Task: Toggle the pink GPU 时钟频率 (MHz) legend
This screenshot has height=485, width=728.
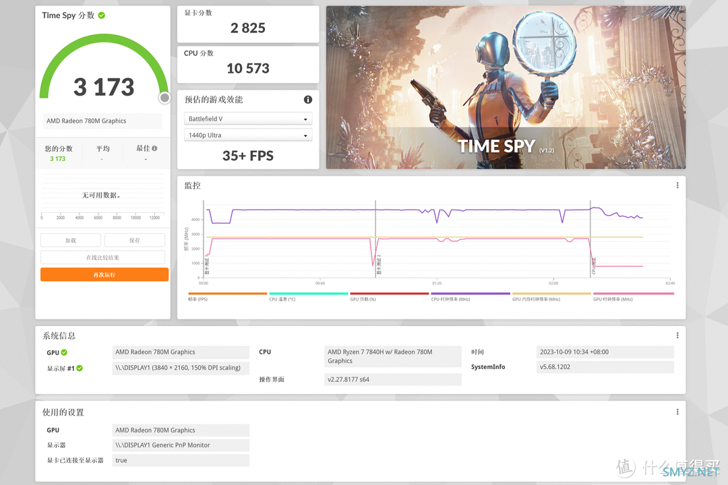Action: click(x=633, y=293)
